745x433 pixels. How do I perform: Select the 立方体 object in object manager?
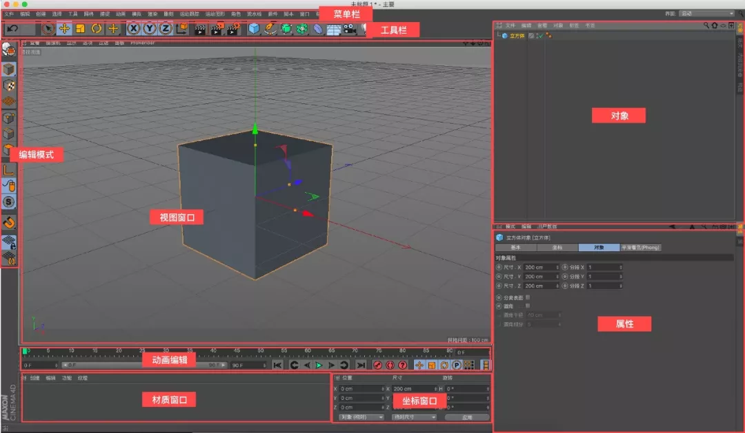coord(517,36)
